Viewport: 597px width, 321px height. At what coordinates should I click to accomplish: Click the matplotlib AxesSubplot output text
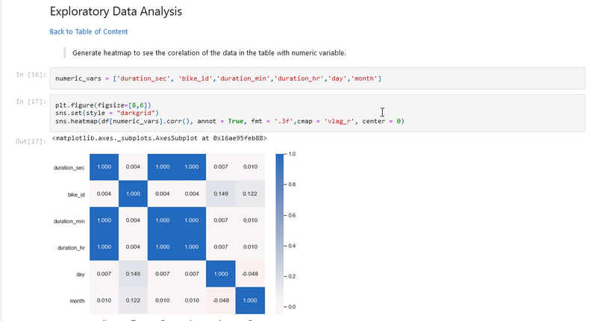(x=160, y=138)
